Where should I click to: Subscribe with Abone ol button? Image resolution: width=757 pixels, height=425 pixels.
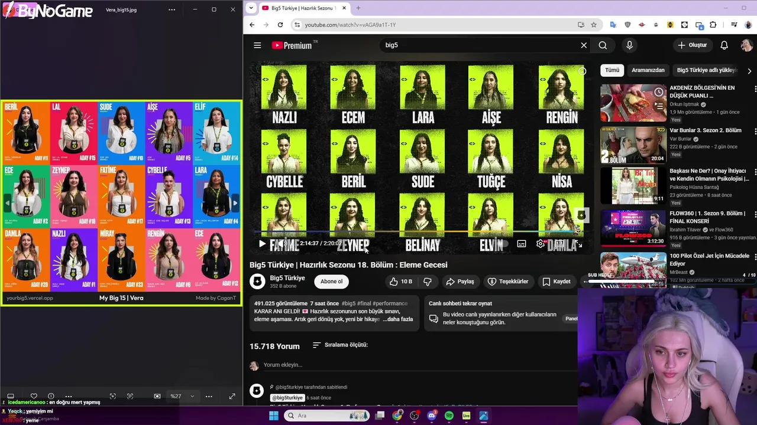coord(331,282)
